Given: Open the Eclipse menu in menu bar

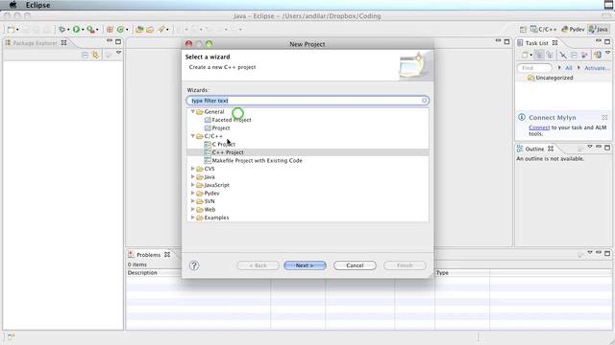Looking at the screenshot, I should click(x=38, y=5).
